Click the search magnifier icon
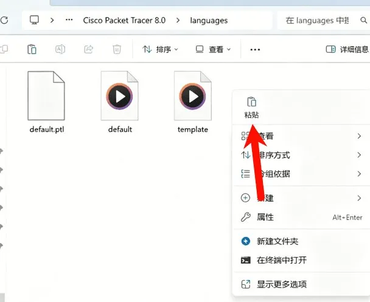The width and height of the screenshot is (370, 302). (364, 20)
